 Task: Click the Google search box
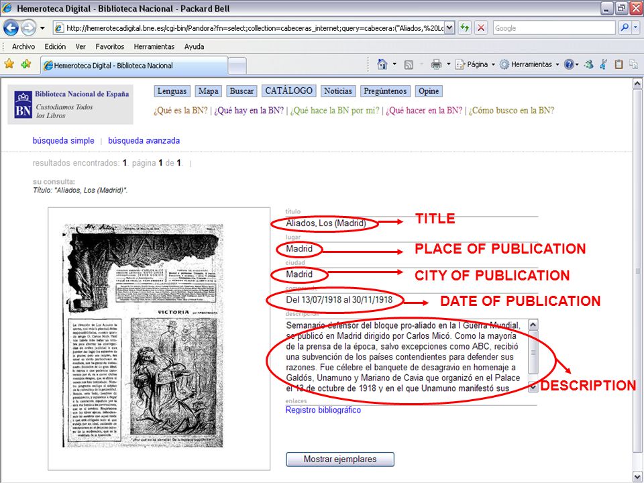pos(554,28)
